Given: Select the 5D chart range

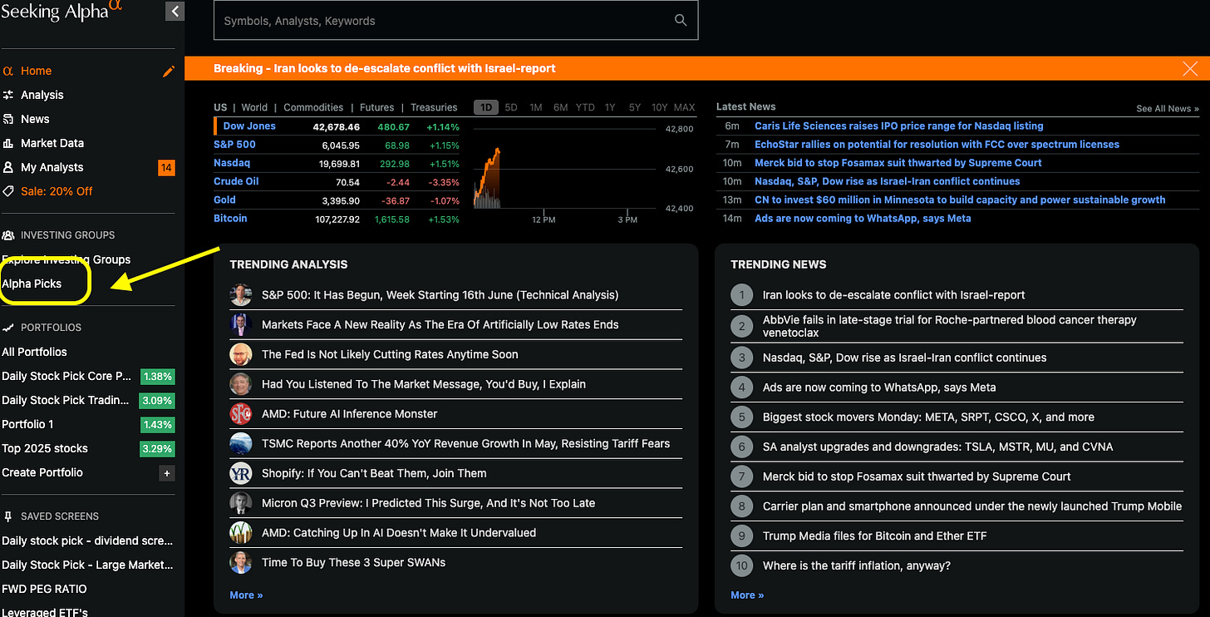Looking at the screenshot, I should pos(511,107).
